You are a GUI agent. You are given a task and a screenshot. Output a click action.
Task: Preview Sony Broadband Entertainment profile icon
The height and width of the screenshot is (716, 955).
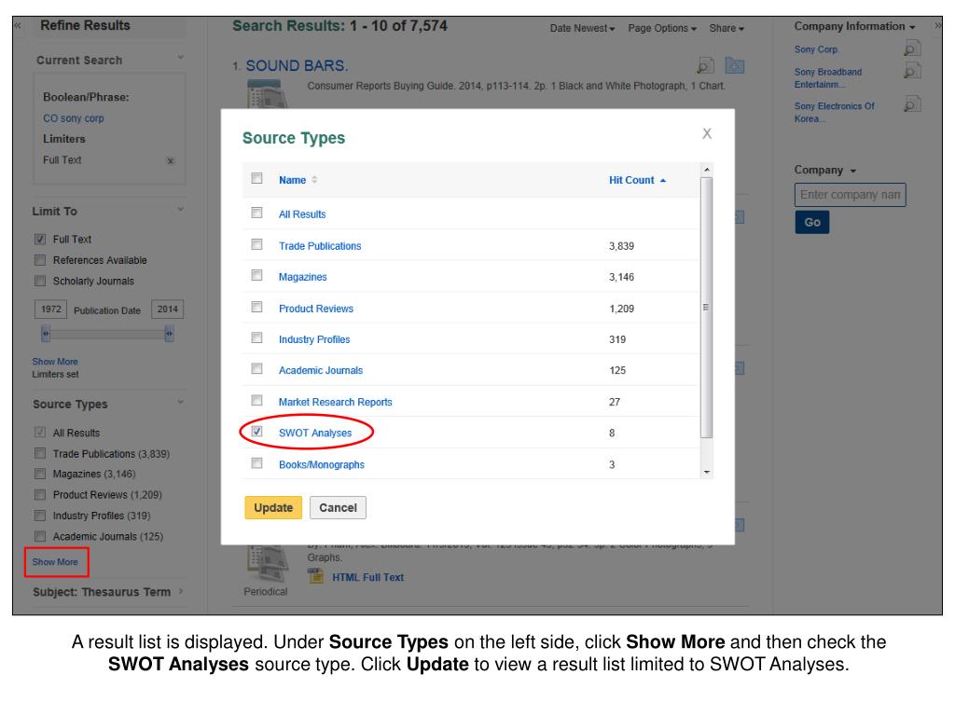913,72
